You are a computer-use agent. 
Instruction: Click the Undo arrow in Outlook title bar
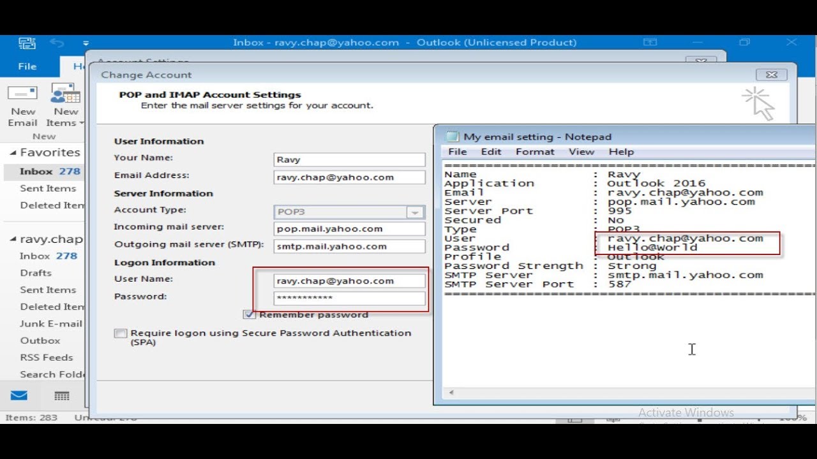[57, 43]
